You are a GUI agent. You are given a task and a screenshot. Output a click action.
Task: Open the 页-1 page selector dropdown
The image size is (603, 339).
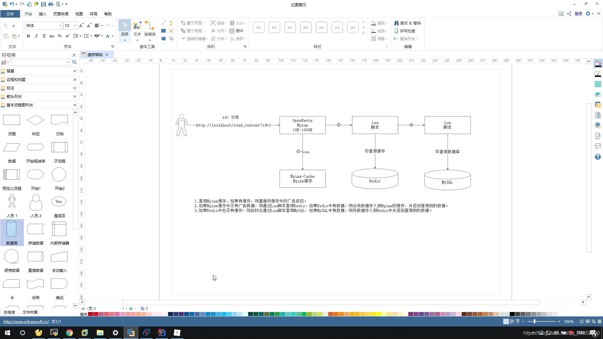coord(123,309)
